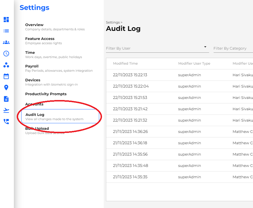Click the location pin icon
This screenshot has height=208, width=253.
click(6, 88)
